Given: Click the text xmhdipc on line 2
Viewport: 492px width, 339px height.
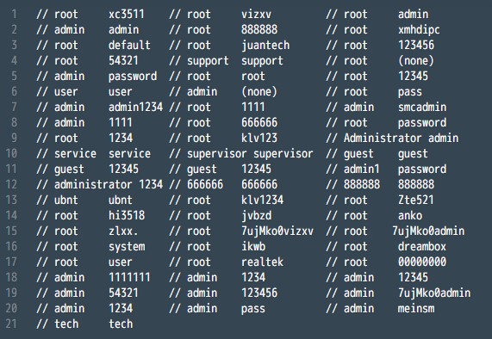Looking at the screenshot, I should coord(419,30).
